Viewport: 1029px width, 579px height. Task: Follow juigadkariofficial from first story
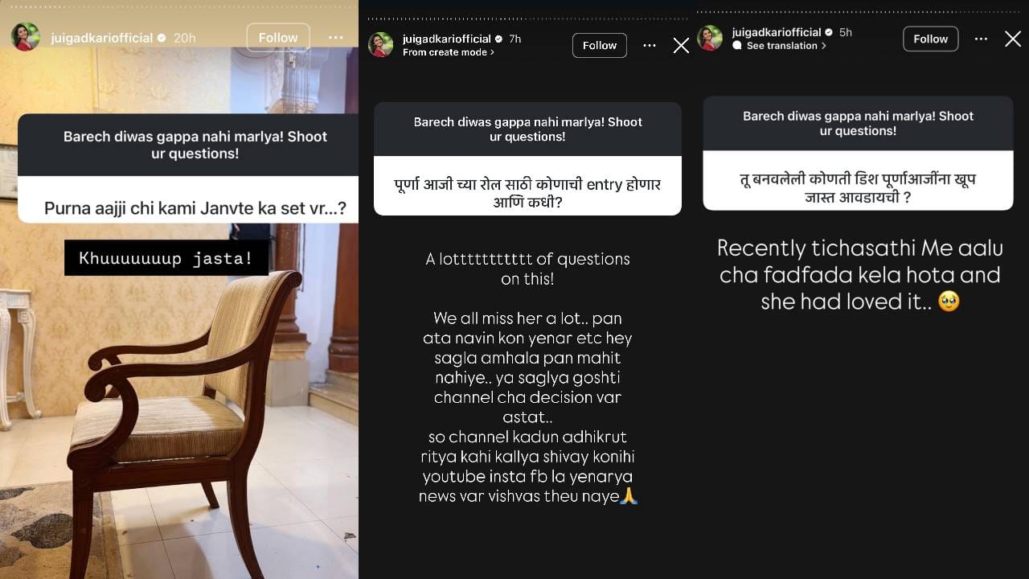[278, 38]
